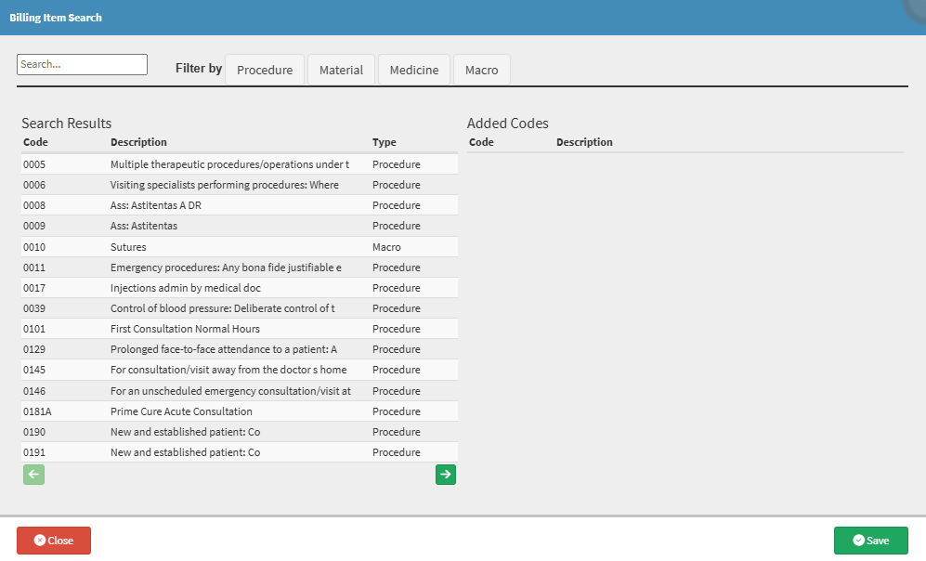Filter results by Medicine
Screen dimensions: 926x561
pyautogui.click(x=414, y=70)
